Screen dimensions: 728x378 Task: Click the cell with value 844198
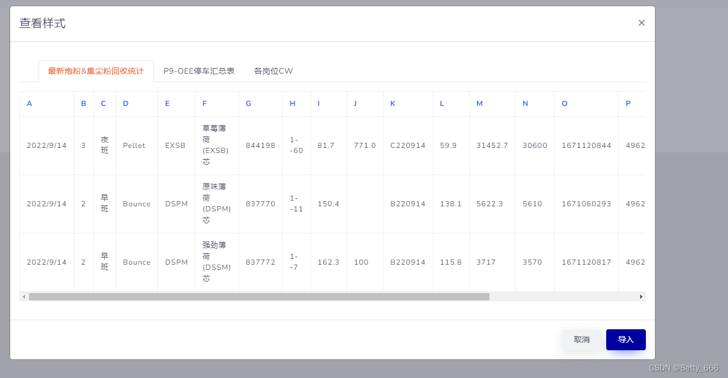point(260,145)
